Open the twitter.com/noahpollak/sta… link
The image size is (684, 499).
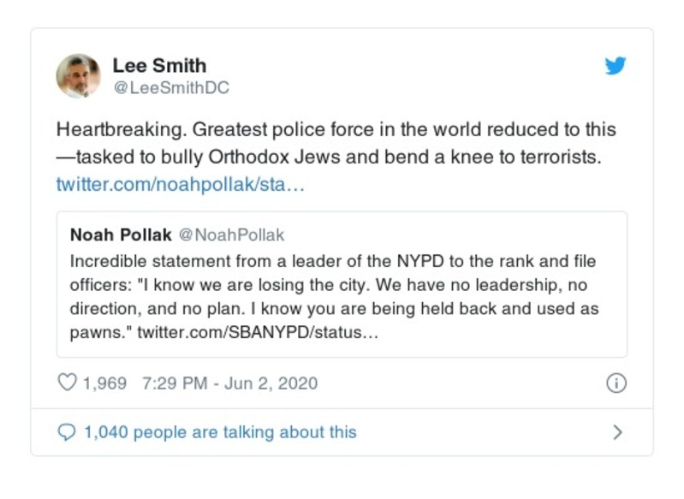pos(180,184)
